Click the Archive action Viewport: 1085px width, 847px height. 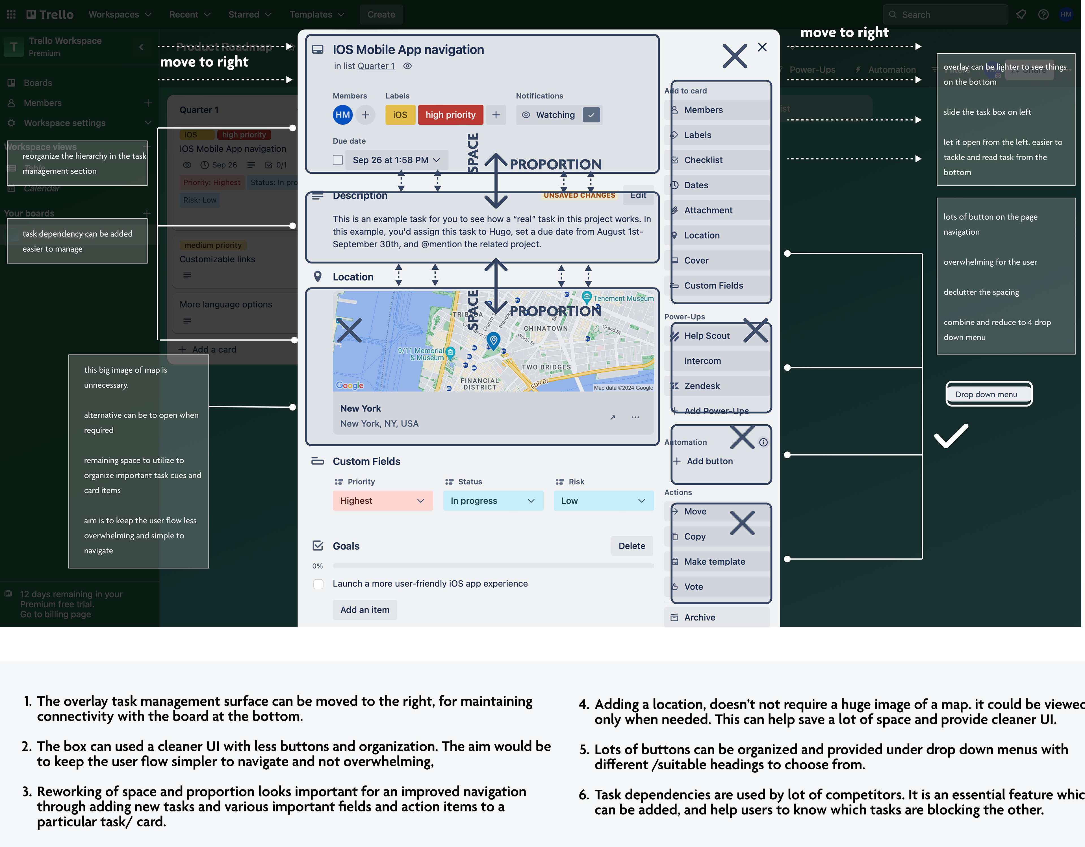[x=717, y=617]
